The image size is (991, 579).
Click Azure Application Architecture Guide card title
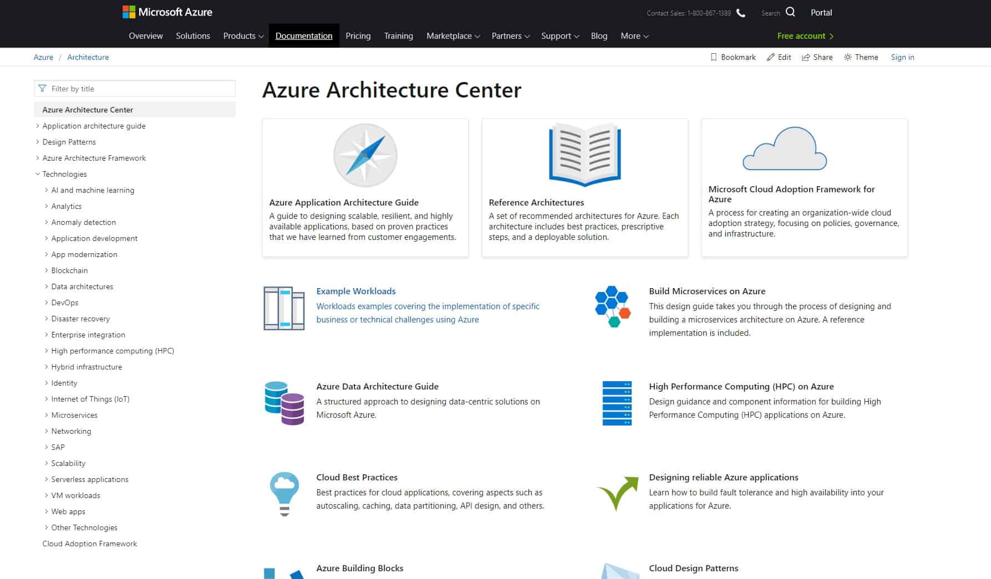[x=344, y=202]
